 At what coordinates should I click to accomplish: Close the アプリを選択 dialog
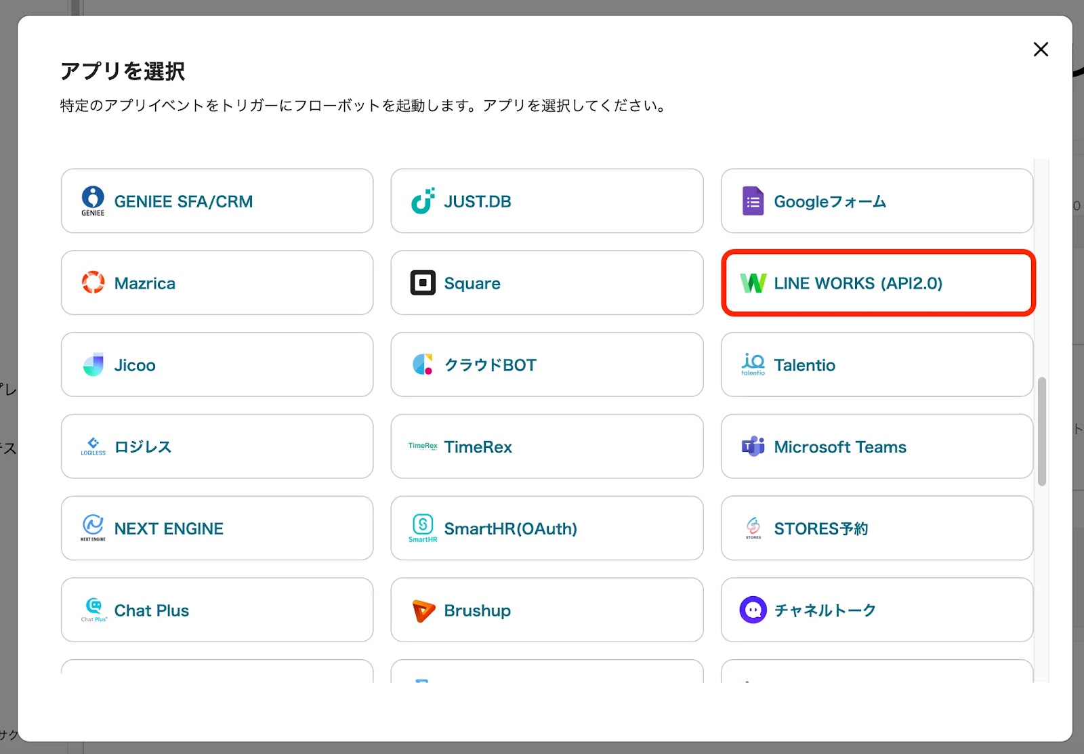click(x=1041, y=49)
